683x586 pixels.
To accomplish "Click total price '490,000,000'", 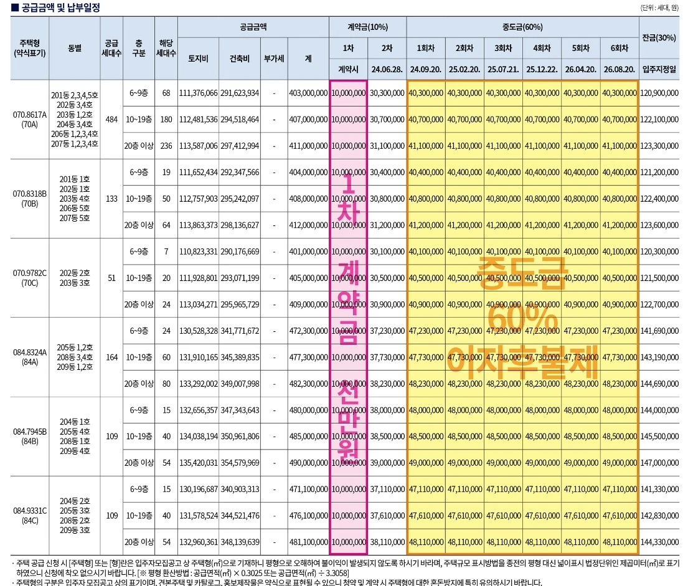I will click(308, 463).
